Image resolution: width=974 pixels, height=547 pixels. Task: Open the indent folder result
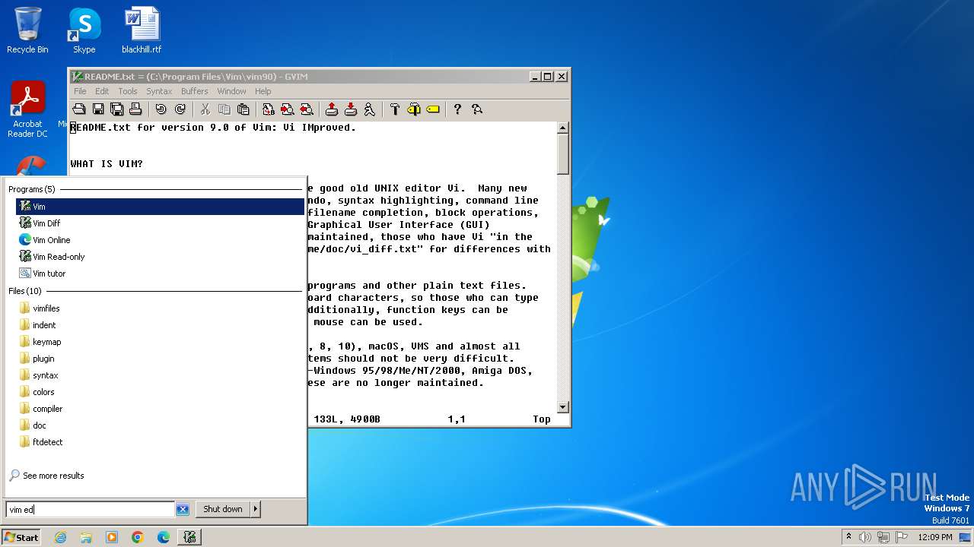[x=160, y=325]
